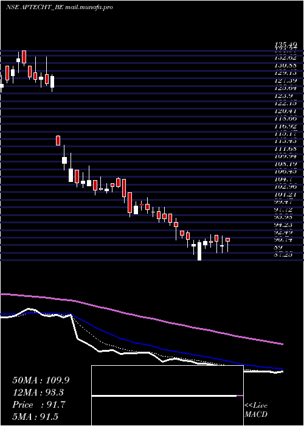Click the 87.25 price level label
This screenshot has width=304, height=426.
283,255
